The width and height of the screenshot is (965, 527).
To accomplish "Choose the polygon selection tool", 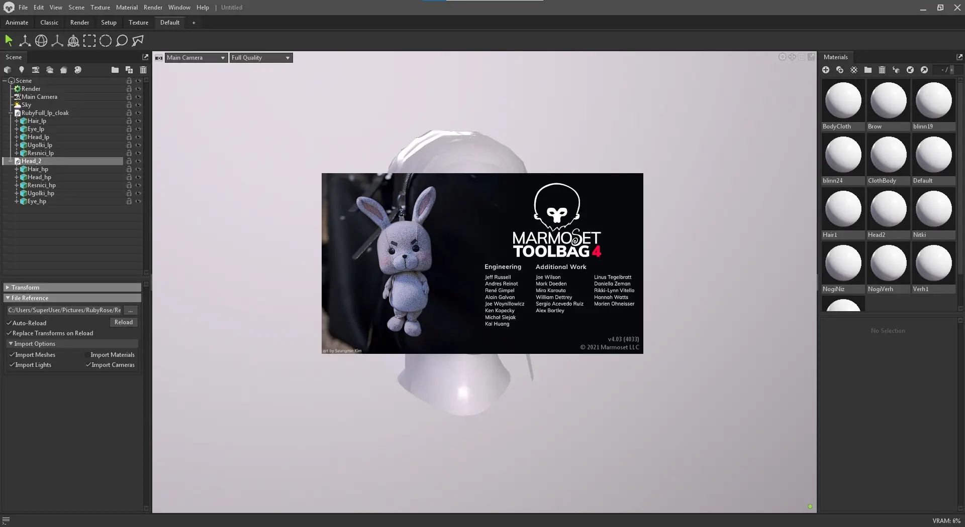I will pyautogui.click(x=138, y=41).
